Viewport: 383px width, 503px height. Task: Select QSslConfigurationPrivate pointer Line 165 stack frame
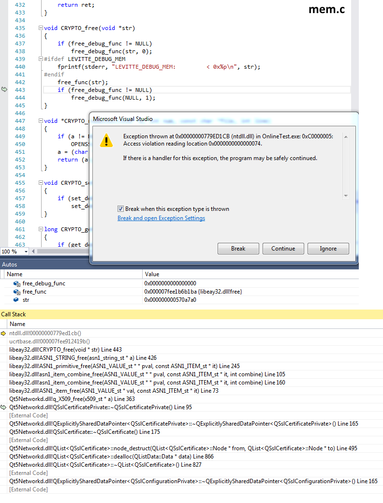tap(193, 481)
